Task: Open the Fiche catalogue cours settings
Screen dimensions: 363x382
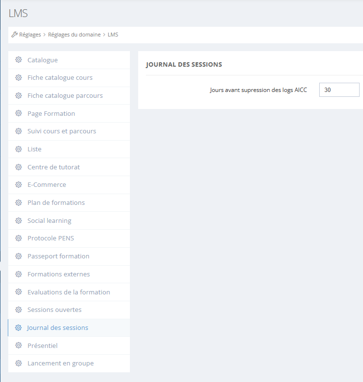Action: click(x=60, y=78)
